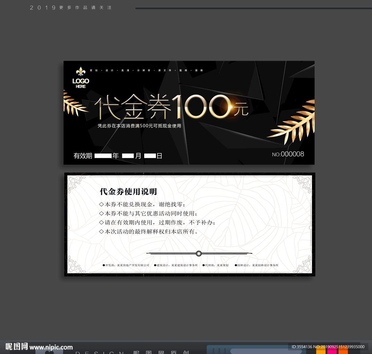Image resolution: width=372 pixels, height=354 pixels.
Task: Click the "元" character after 100
Action: 241,109
